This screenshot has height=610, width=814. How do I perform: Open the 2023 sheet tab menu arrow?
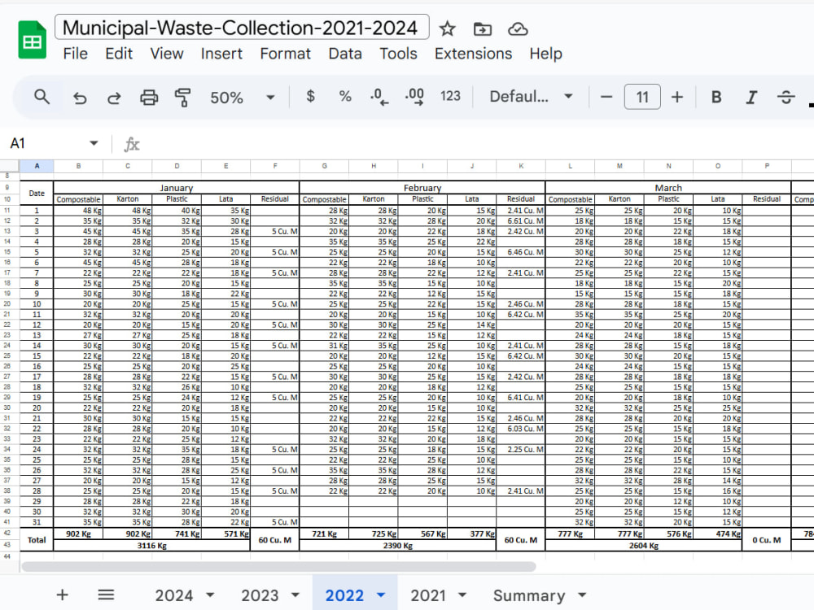point(295,595)
